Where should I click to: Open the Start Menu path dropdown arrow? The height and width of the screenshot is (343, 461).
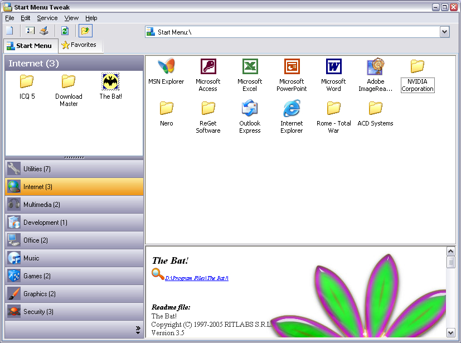pos(444,32)
